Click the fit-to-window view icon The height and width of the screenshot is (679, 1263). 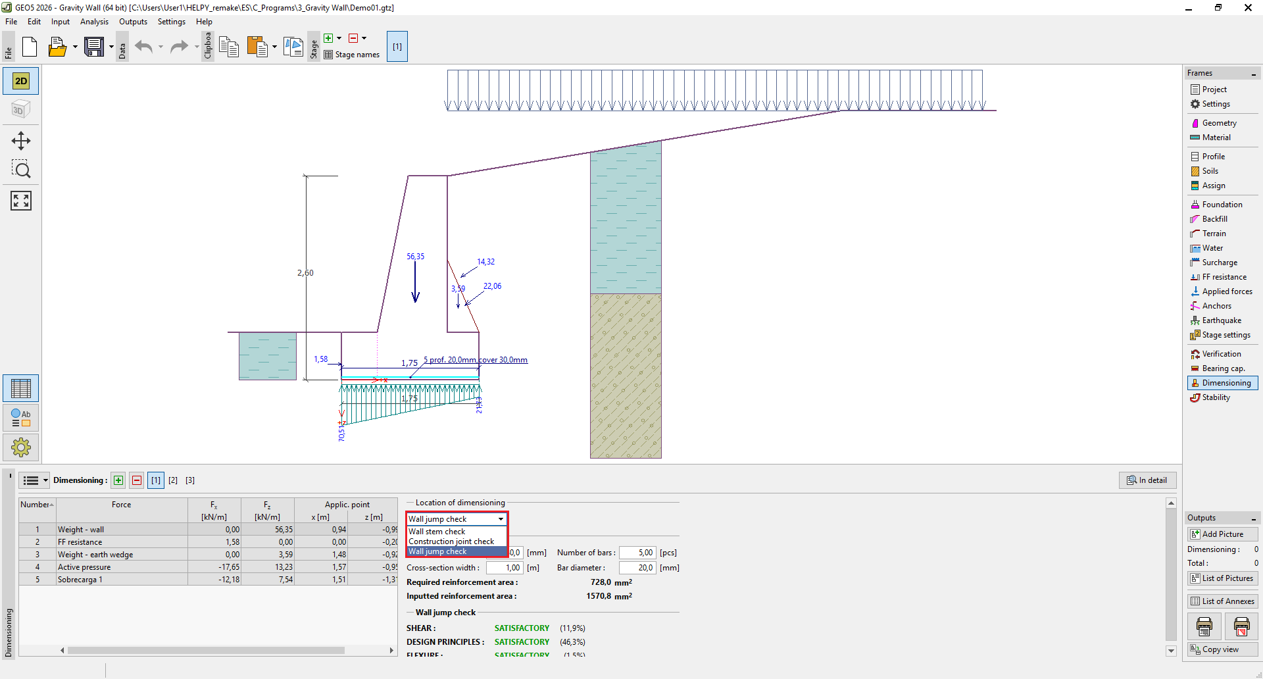[x=20, y=201]
